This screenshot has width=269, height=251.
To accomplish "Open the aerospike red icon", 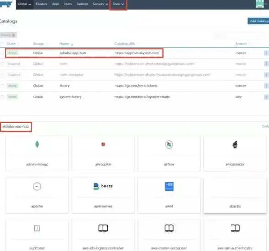I will tap(103, 144).
